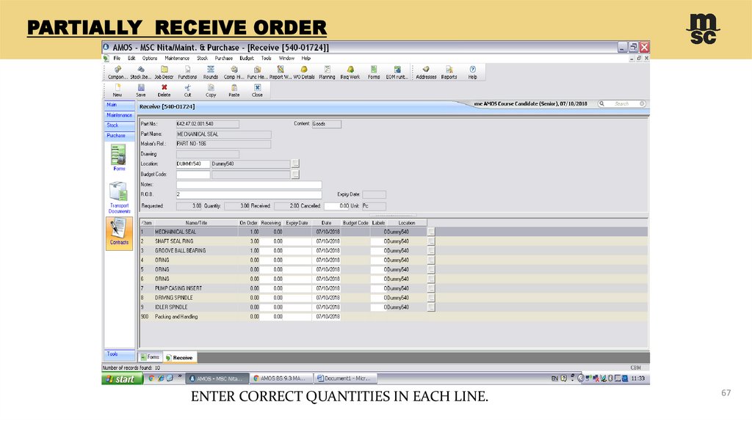Browse Location with the ellipsis button
752x421 pixels.
click(295, 164)
